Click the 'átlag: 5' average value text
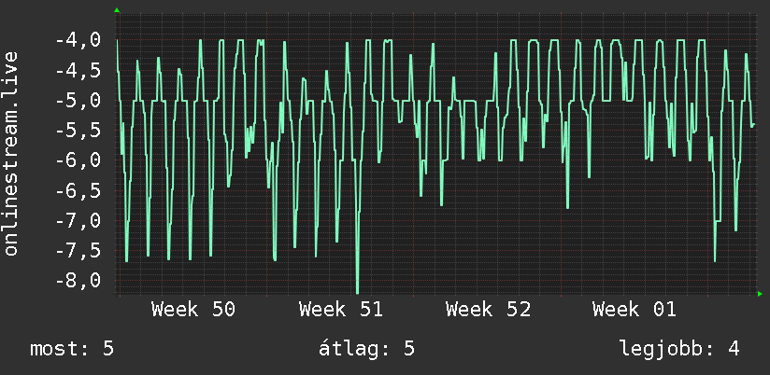The height and width of the screenshot is (375, 770). (x=367, y=349)
